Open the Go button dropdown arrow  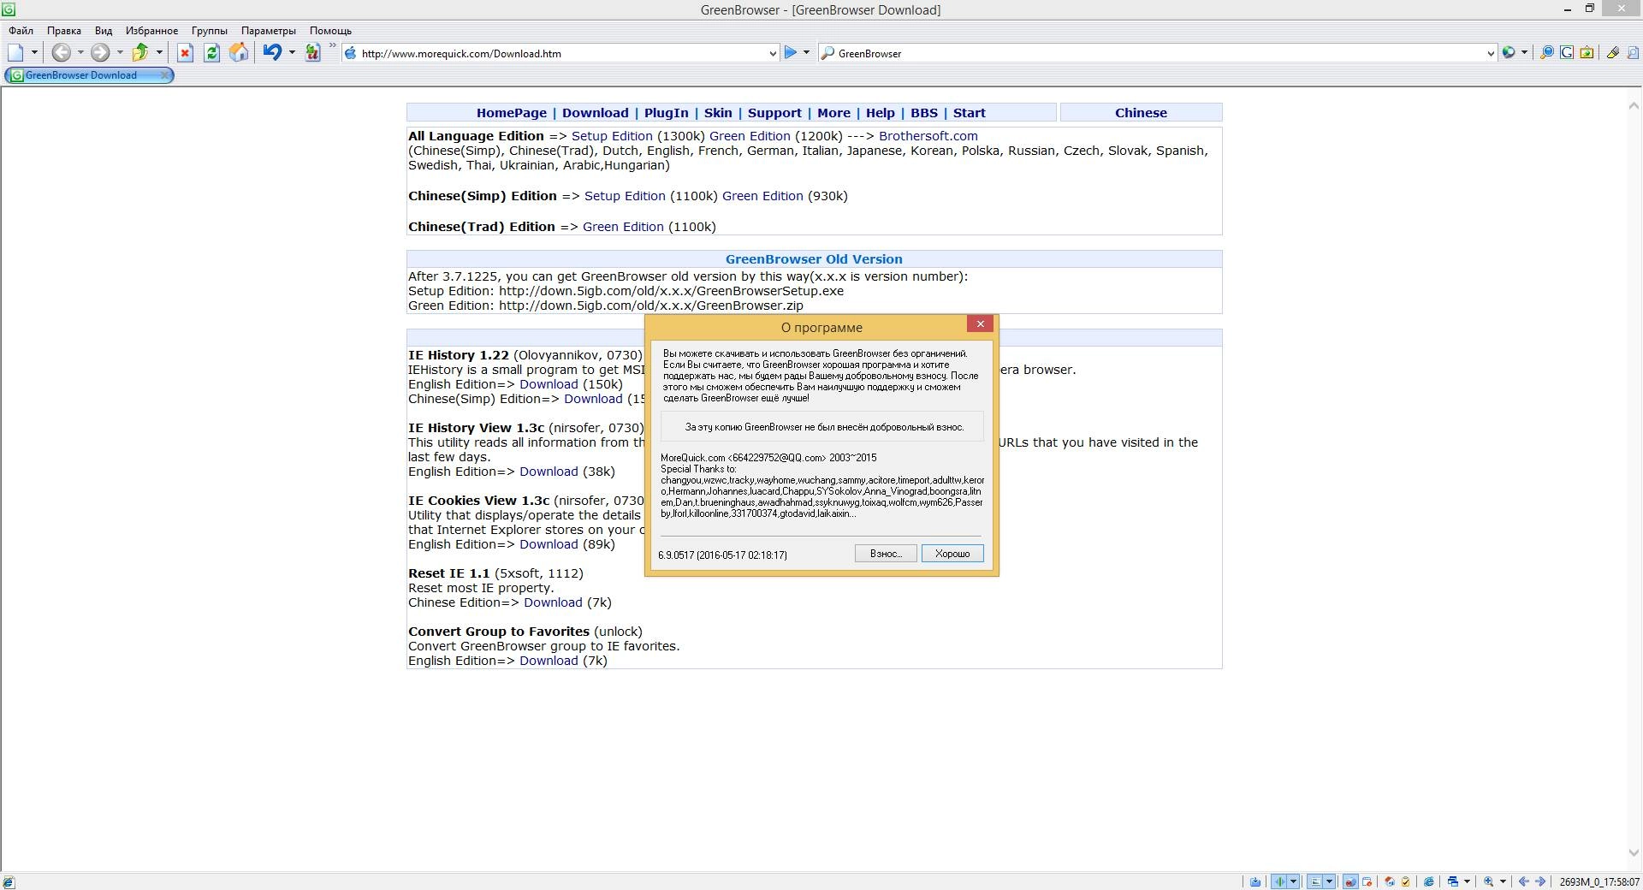point(806,53)
